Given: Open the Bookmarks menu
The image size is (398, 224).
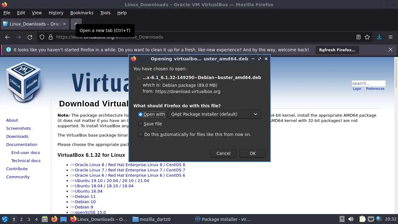Looking at the screenshot, I should (82, 13).
